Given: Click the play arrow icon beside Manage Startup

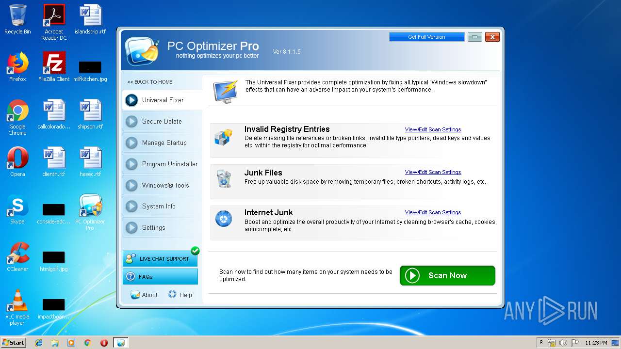Looking at the screenshot, I should [x=131, y=143].
